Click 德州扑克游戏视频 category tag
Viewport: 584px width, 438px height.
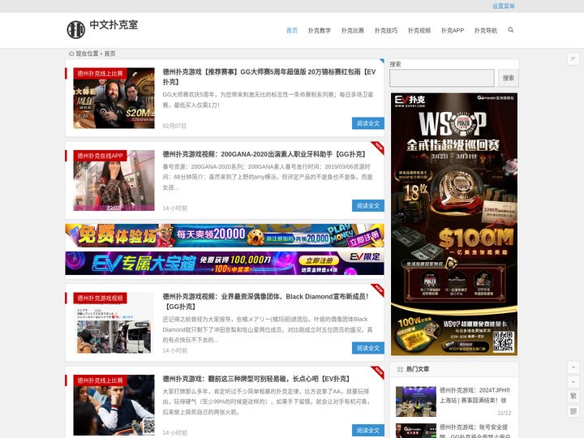pyautogui.click(x=100, y=298)
